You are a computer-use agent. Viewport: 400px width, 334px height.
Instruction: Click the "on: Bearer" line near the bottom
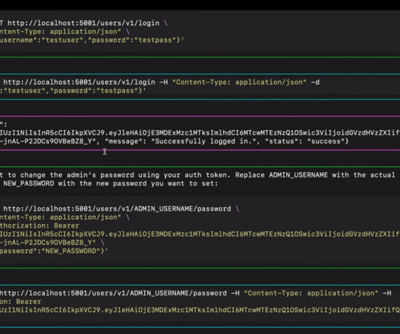pyautogui.click(x=20, y=302)
